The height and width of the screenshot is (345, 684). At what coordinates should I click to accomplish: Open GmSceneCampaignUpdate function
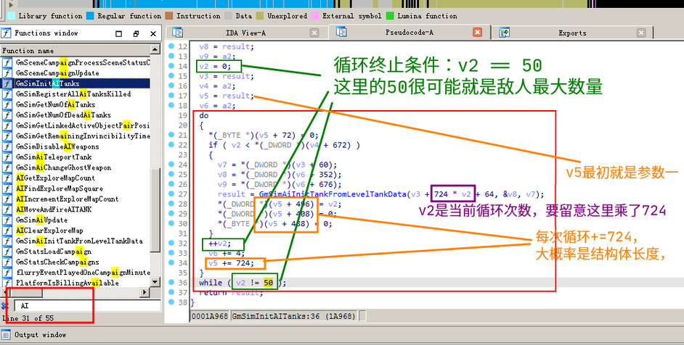[x=57, y=72]
